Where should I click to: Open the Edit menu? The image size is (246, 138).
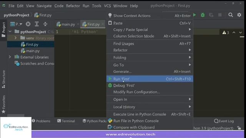pyautogui.click(x=20, y=6)
